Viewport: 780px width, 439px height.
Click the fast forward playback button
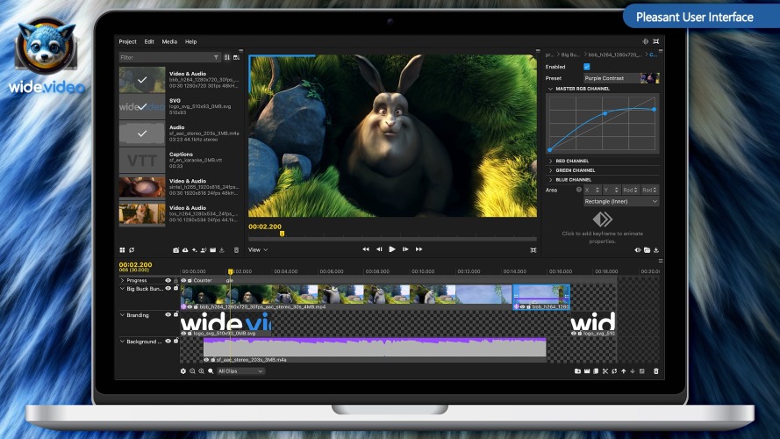[419, 248]
